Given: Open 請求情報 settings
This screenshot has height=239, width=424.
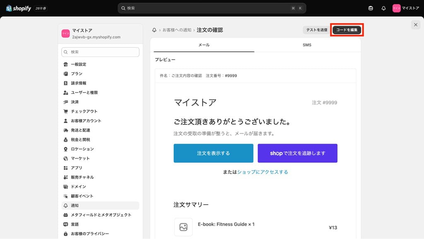Looking at the screenshot, I should click(100, 83).
